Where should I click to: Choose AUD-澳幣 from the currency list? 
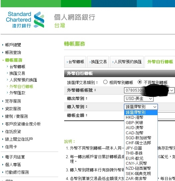(x=141, y=128)
